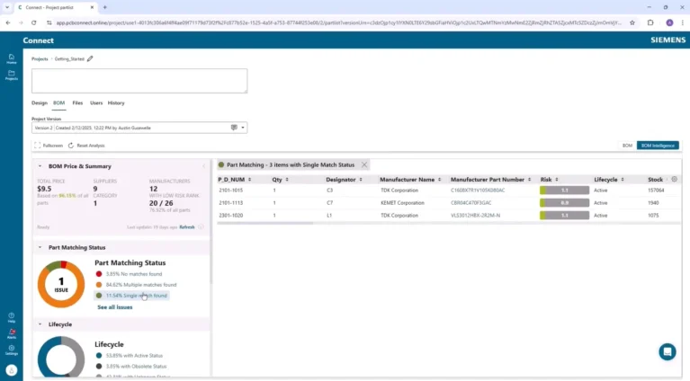Edit project name with pencil icon
690x381 pixels.
[x=90, y=59]
